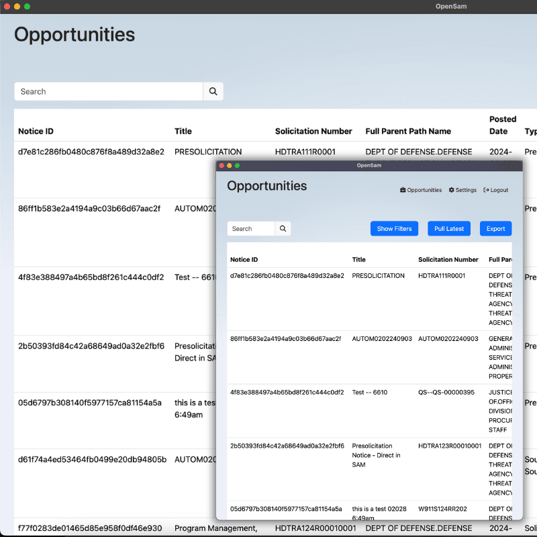Select notice 2b50393fd84c42a68649ad0a32e2fbf6 in the front window

pos(287,446)
